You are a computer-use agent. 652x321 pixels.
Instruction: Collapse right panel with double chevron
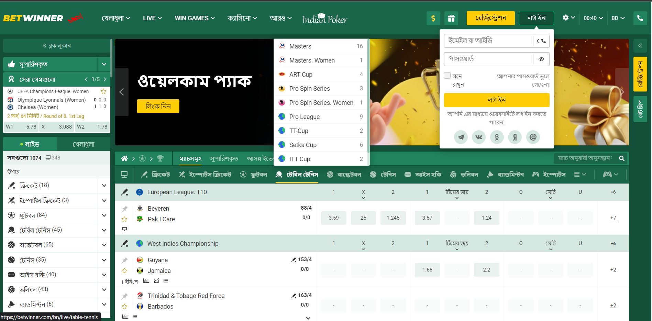(x=640, y=45)
